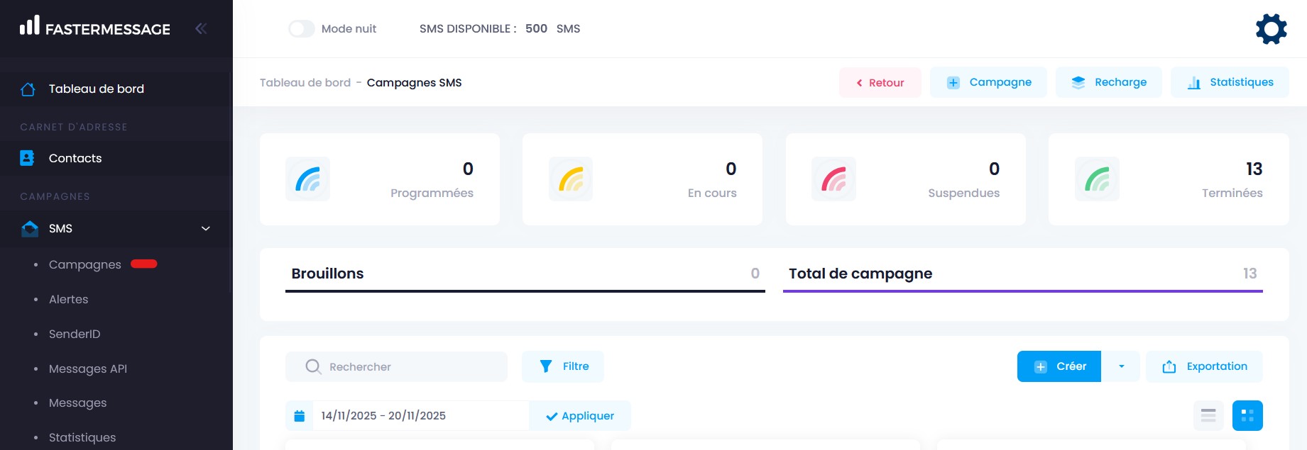Screen dimensions: 1307x450
Task: Expand the SMS sidebar menu chevron
Action: click(x=206, y=228)
